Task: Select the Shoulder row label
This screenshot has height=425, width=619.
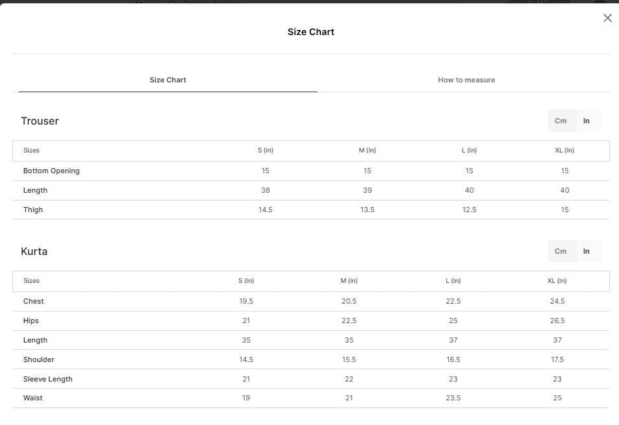Action: tap(39, 359)
